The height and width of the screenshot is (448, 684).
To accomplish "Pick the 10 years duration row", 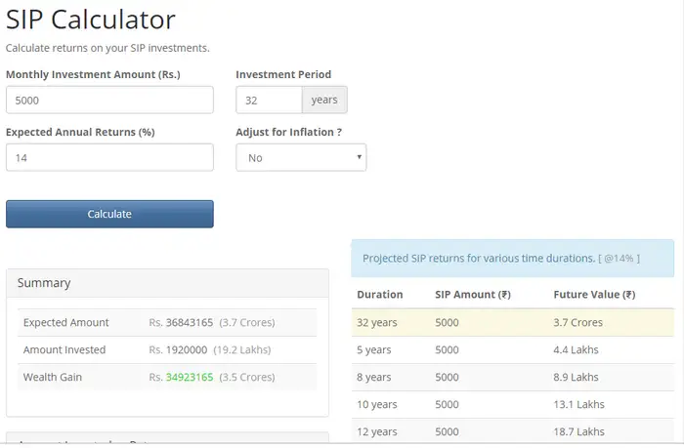I will tap(512, 404).
